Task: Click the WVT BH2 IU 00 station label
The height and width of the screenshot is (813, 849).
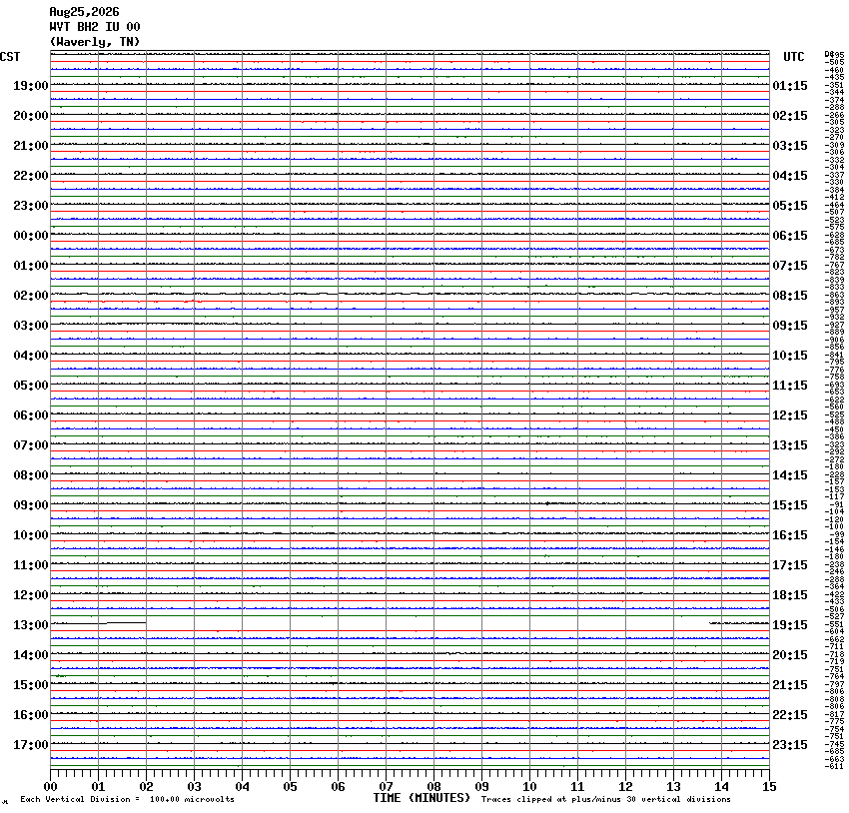Action: [95, 27]
